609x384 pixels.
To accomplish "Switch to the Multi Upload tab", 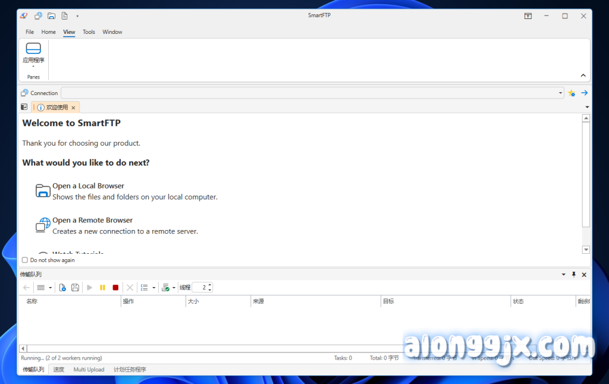I will pyautogui.click(x=89, y=370).
